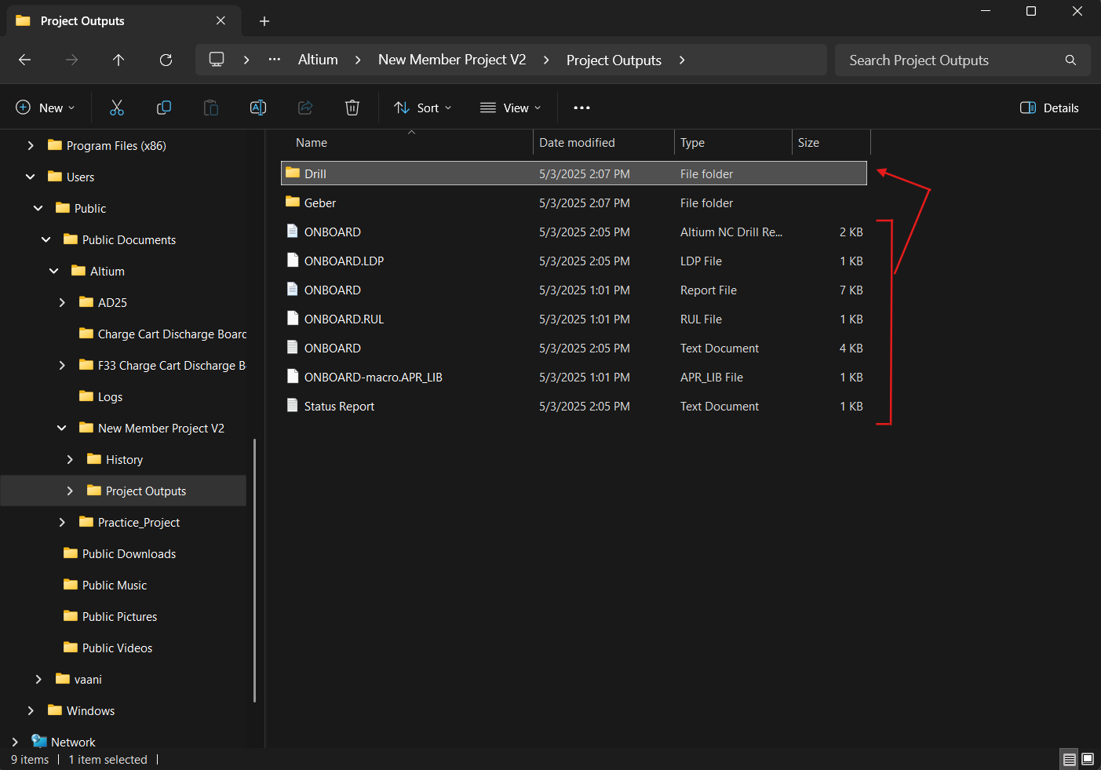Click the Network icon in navigation pane
The height and width of the screenshot is (770, 1101).
coord(39,741)
